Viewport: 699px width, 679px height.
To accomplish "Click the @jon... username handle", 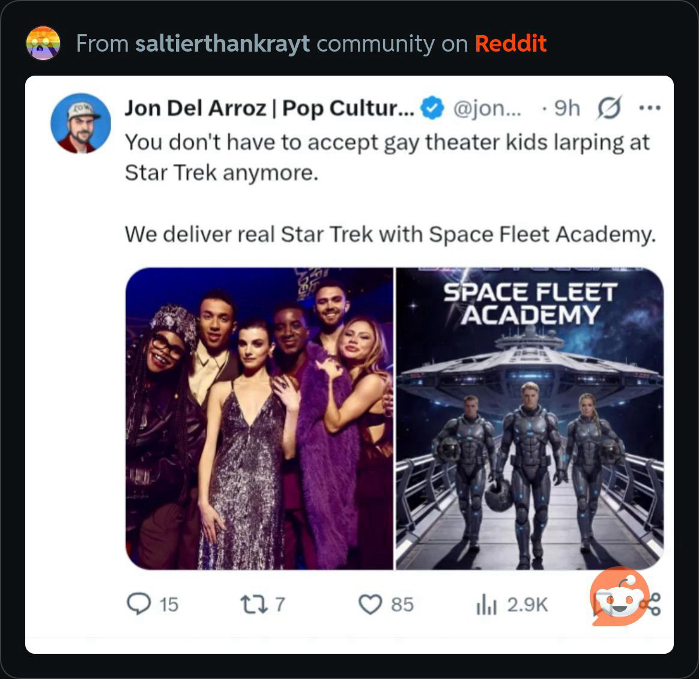I will (486, 108).
